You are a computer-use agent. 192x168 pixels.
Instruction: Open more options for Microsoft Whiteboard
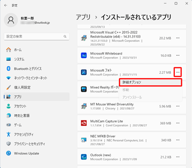[x=178, y=55]
